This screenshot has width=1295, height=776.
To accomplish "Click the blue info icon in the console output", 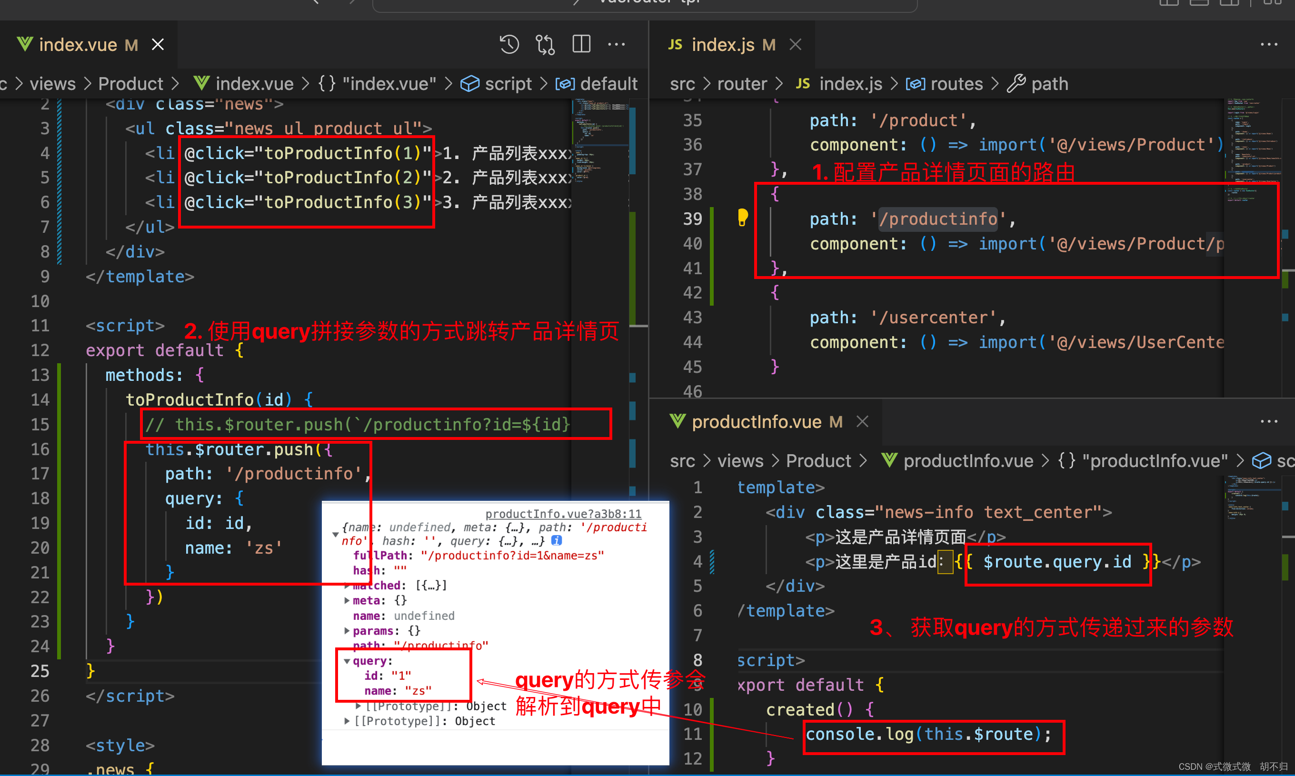I will click(557, 541).
